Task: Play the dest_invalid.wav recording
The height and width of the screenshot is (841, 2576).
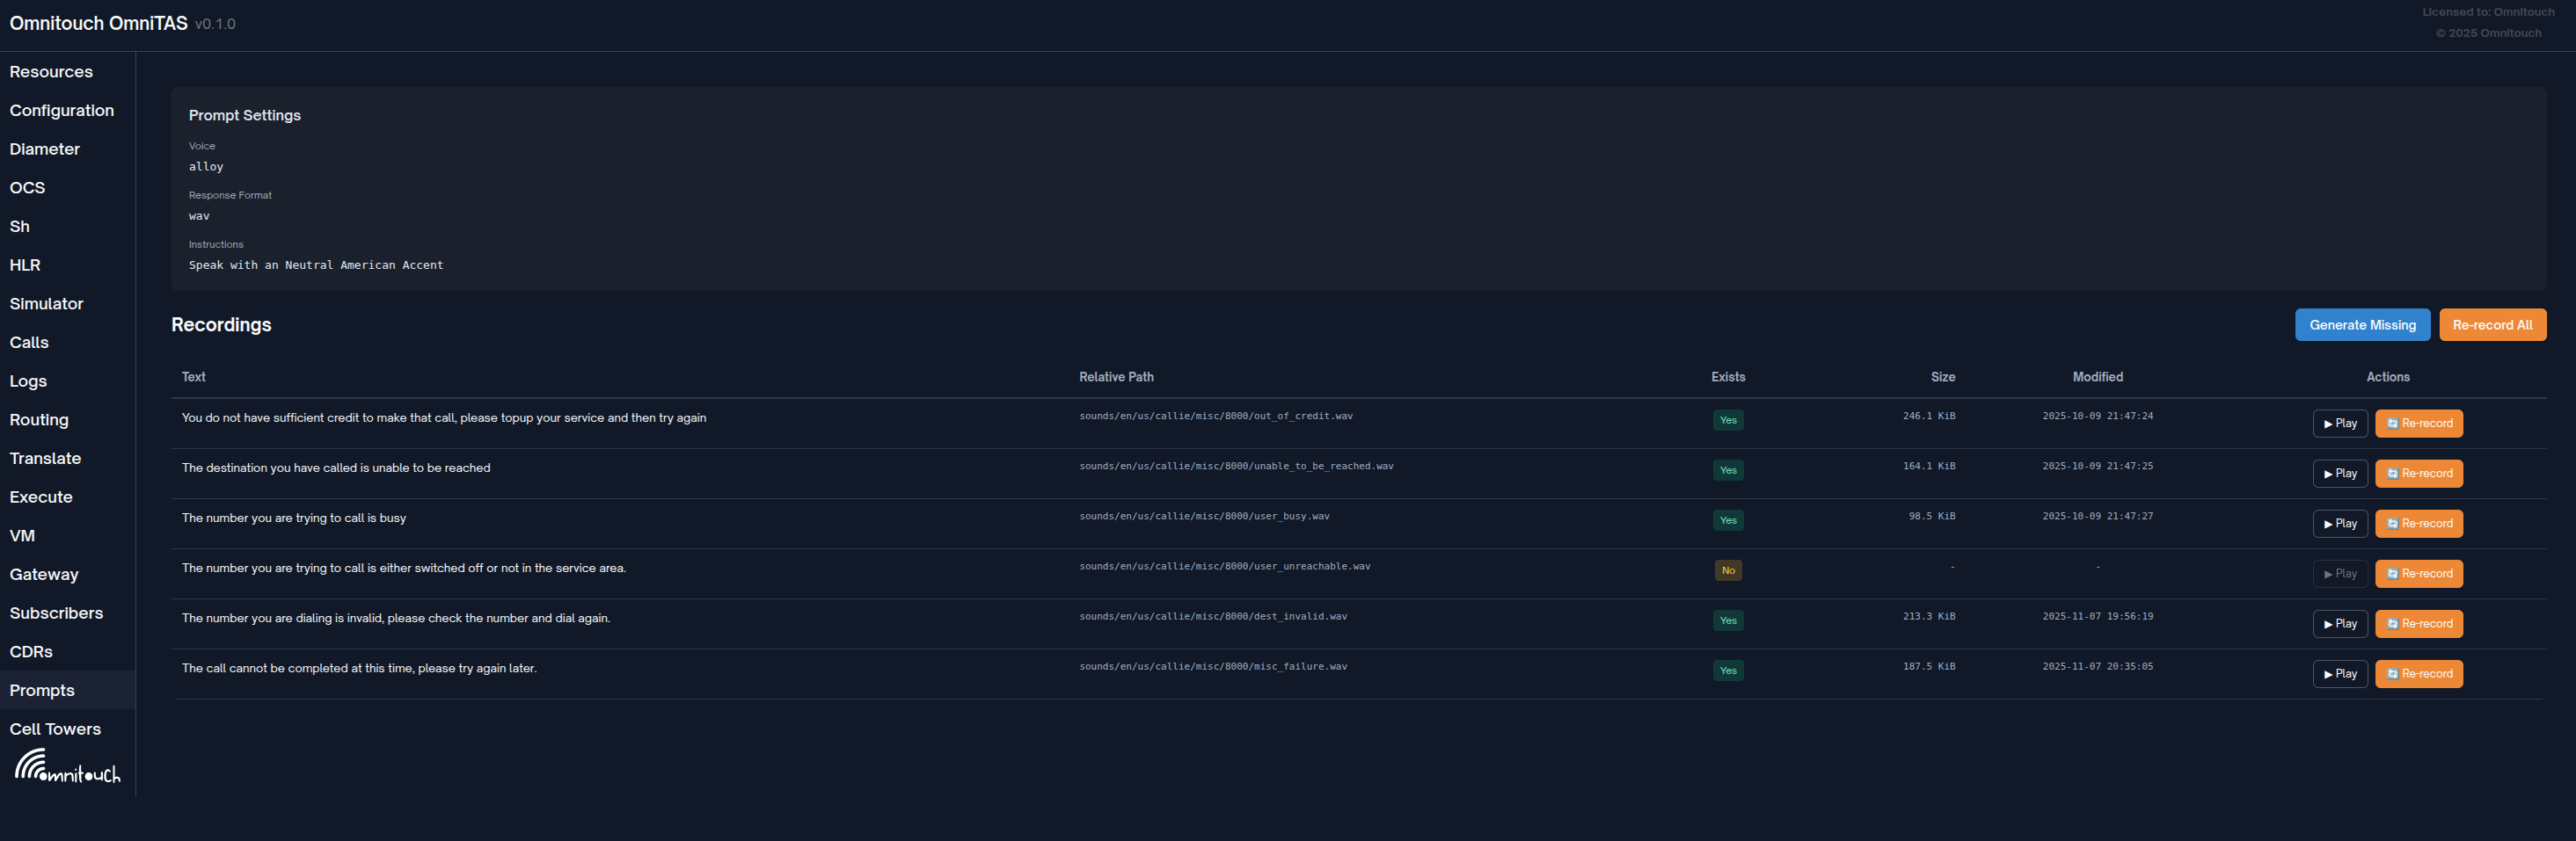Action: point(2339,623)
